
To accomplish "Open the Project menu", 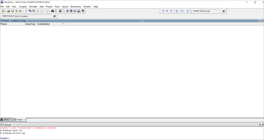I will [x=49, y=7].
